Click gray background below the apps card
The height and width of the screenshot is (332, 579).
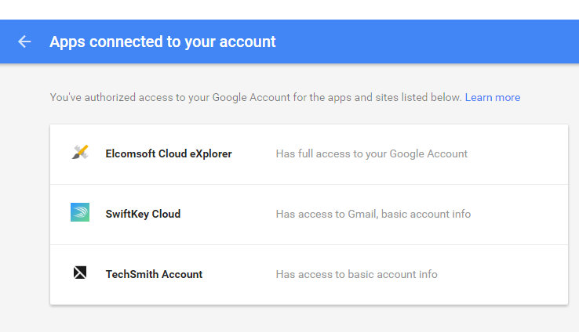pos(306,319)
